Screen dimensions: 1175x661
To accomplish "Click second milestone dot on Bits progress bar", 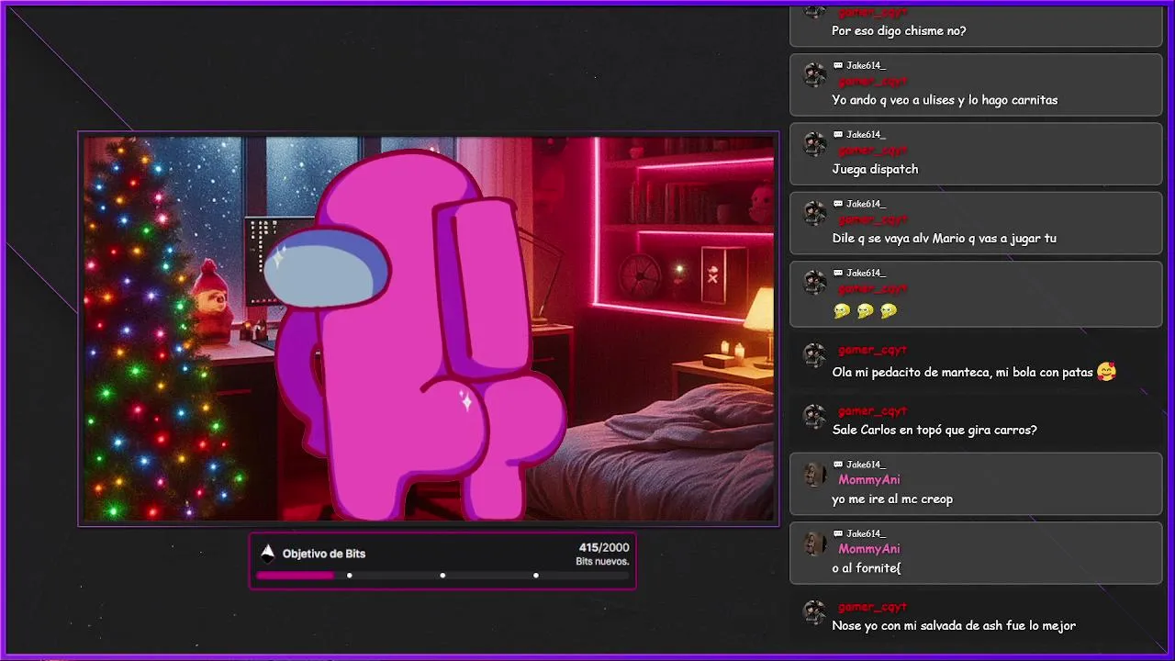I will tap(442, 576).
